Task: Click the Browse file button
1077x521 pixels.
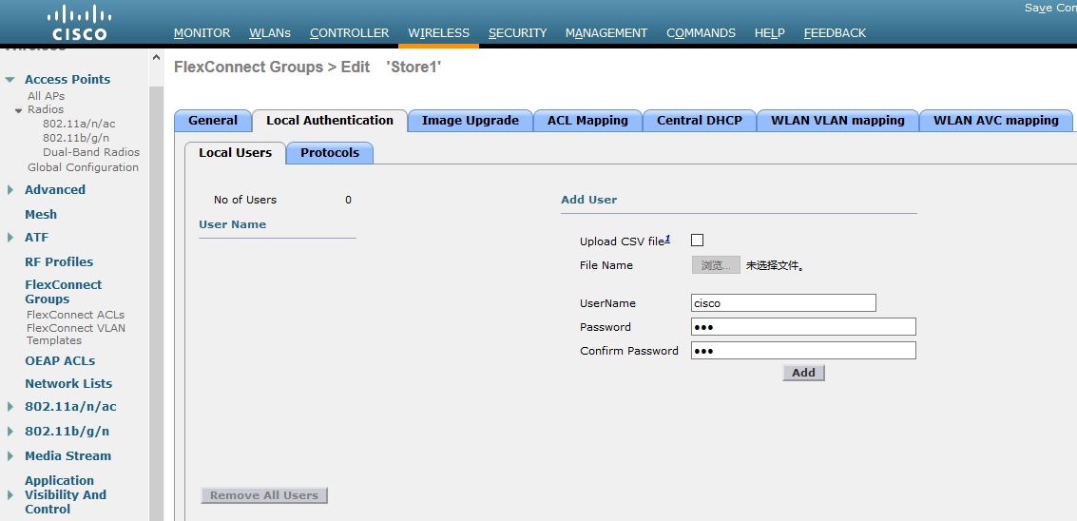Action: point(716,265)
